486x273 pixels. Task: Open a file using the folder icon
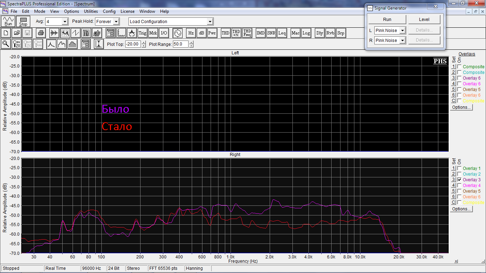point(16,33)
